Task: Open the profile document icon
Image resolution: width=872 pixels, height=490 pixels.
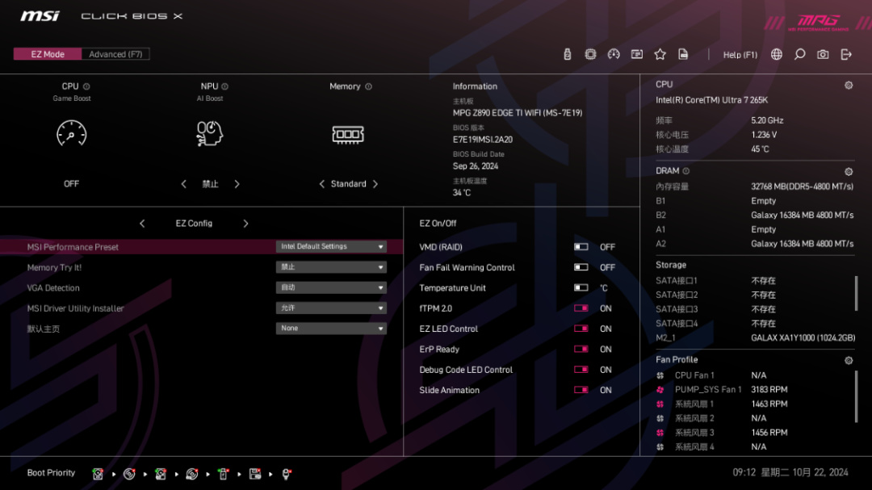Action: coord(683,55)
